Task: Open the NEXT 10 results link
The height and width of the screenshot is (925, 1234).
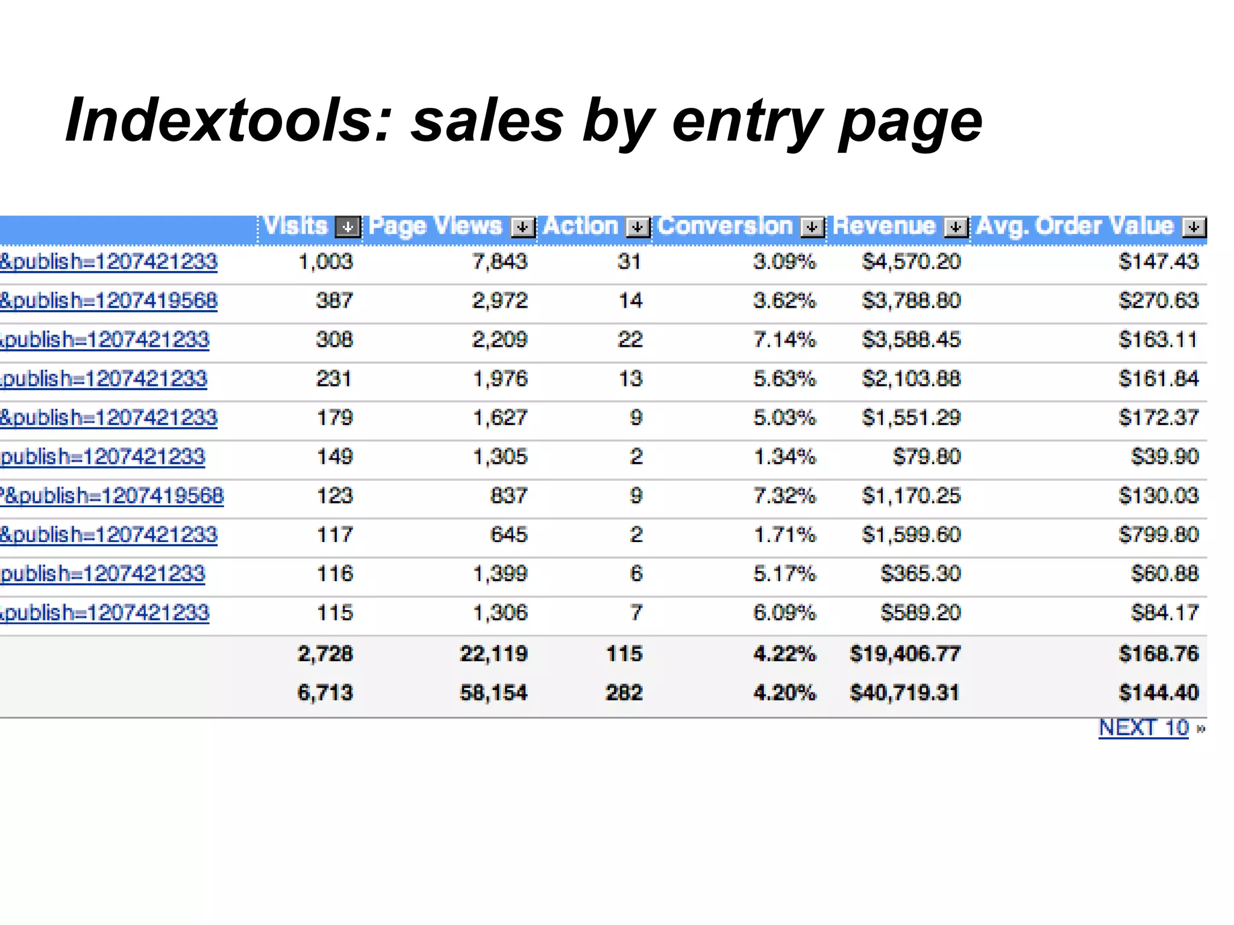Action: pyautogui.click(x=1144, y=727)
